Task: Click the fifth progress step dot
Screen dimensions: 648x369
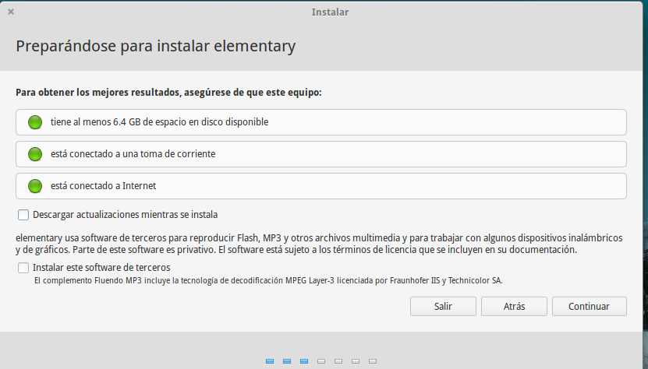Action: 338,361
